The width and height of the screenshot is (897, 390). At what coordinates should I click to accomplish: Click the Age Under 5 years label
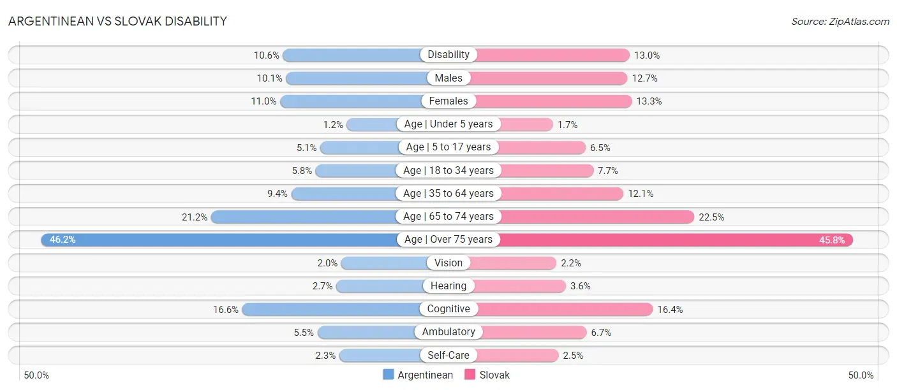(448, 124)
